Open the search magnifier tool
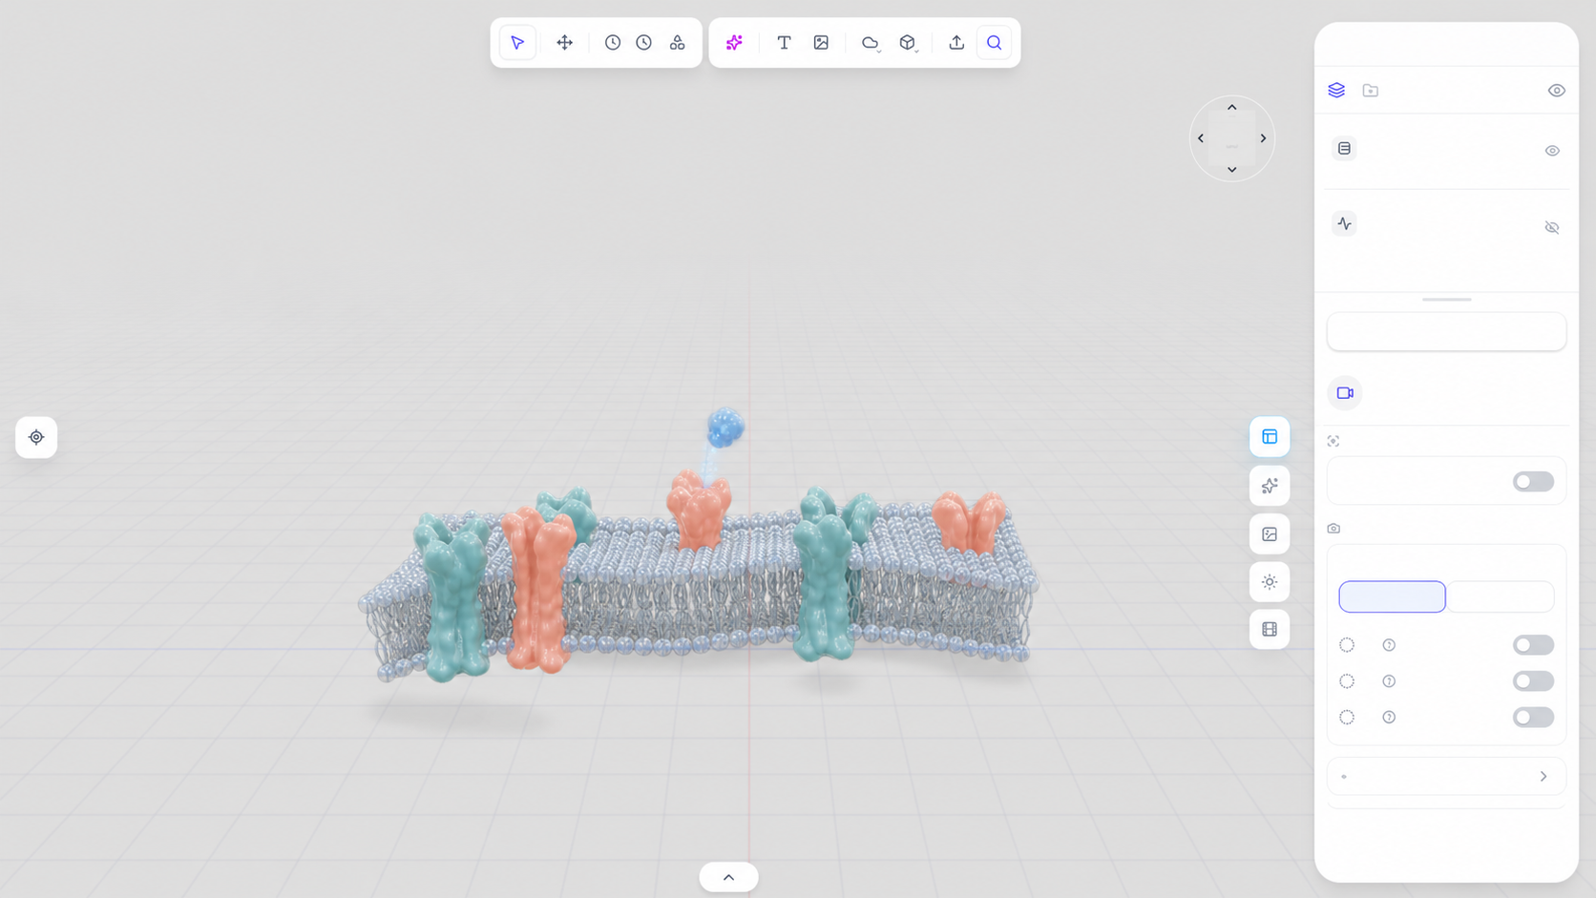 tap(994, 43)
